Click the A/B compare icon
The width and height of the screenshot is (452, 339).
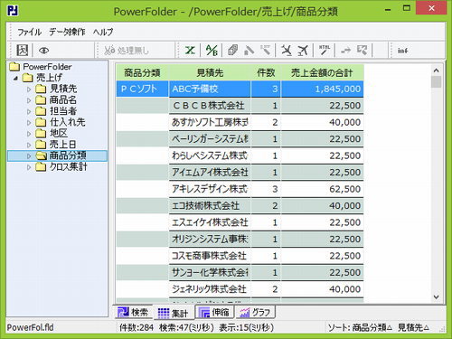click(212, 51)
